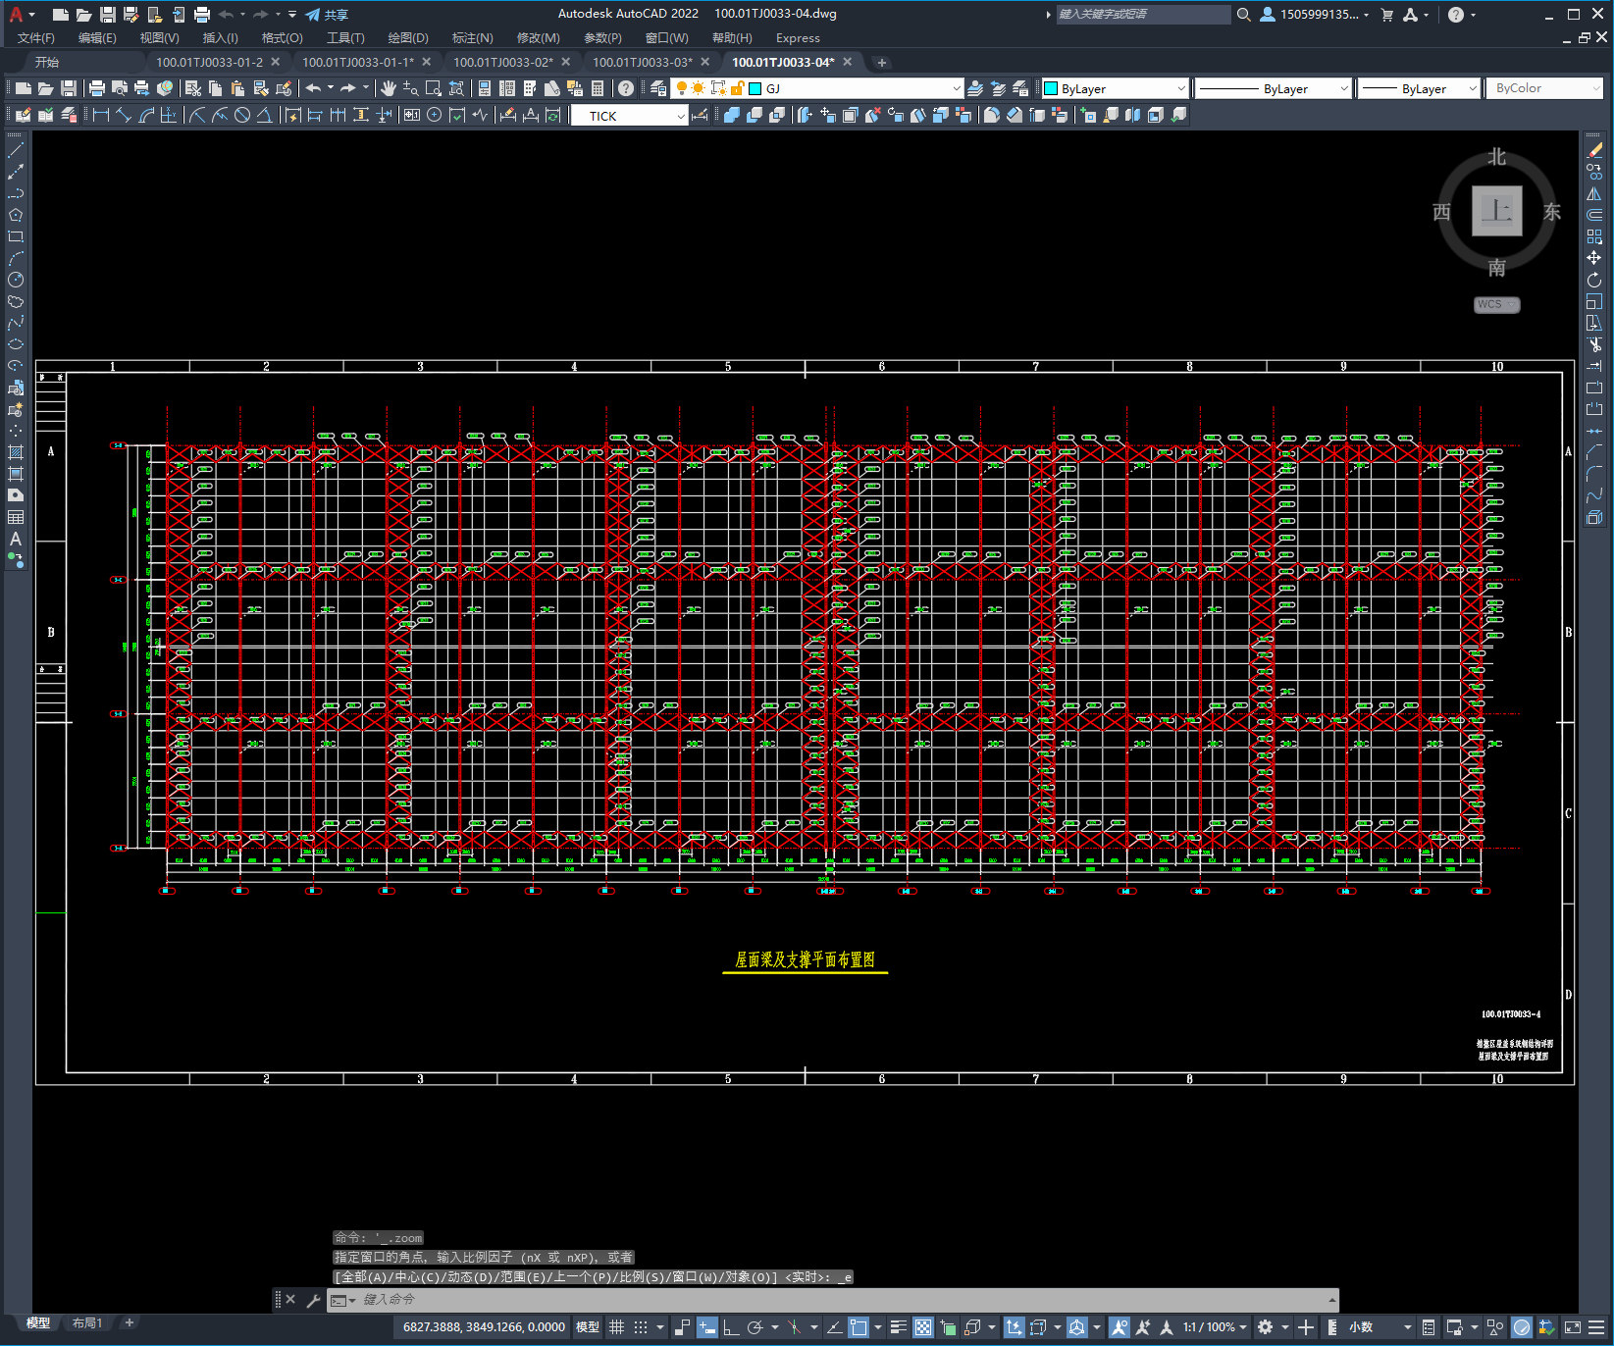1614x1346 pixels.
Task: Toggle ortho mode in status bar
Action: click(731, 1327)
